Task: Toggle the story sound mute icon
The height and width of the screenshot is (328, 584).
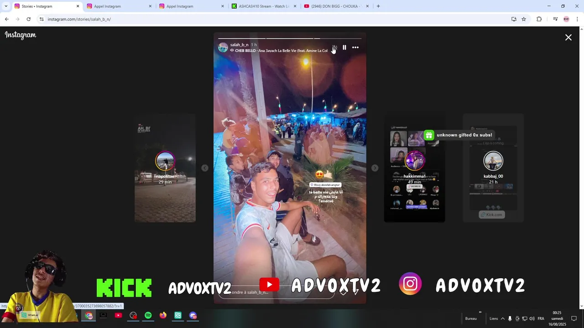Action: tap(334, 47)
